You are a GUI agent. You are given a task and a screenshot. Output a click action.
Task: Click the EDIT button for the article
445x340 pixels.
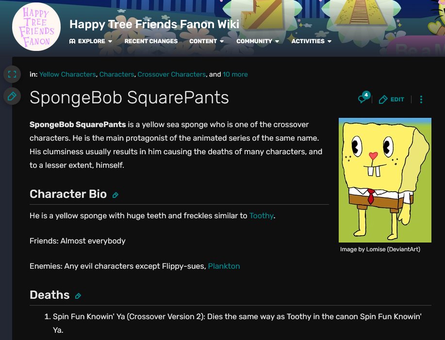[x=391, y=99]
